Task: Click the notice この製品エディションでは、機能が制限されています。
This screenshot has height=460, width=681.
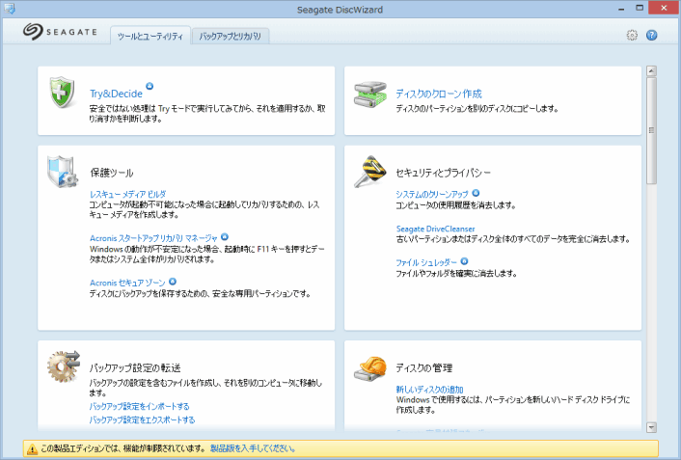Action: [x=123, y=448]
